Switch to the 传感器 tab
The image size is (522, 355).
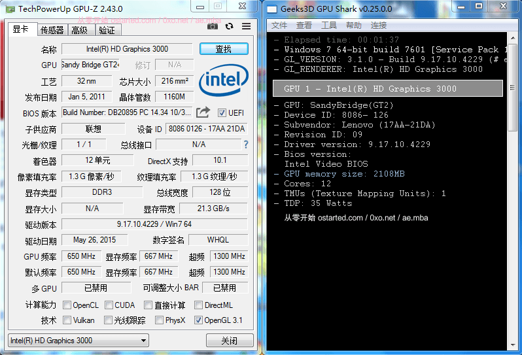52,30
